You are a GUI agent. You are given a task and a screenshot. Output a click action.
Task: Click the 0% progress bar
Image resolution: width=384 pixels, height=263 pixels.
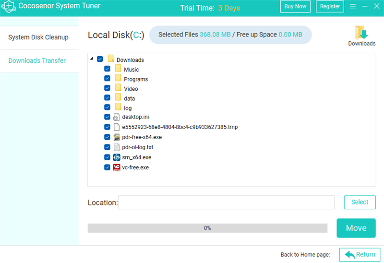point(207,228)
